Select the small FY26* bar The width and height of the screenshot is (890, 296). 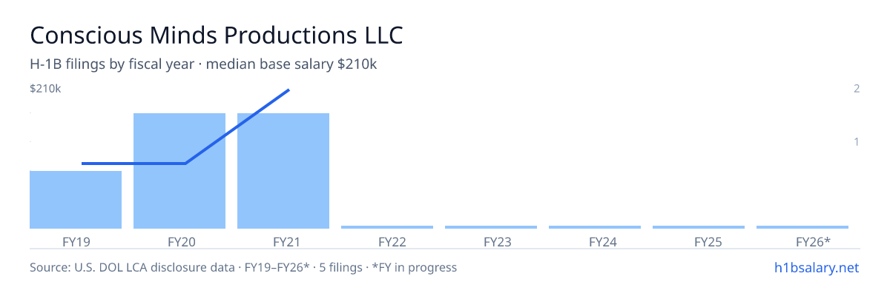pyautogui.click(x=802, y=227)
